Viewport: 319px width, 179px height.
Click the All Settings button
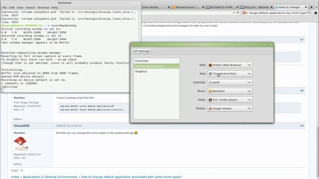tap(142, 51)
